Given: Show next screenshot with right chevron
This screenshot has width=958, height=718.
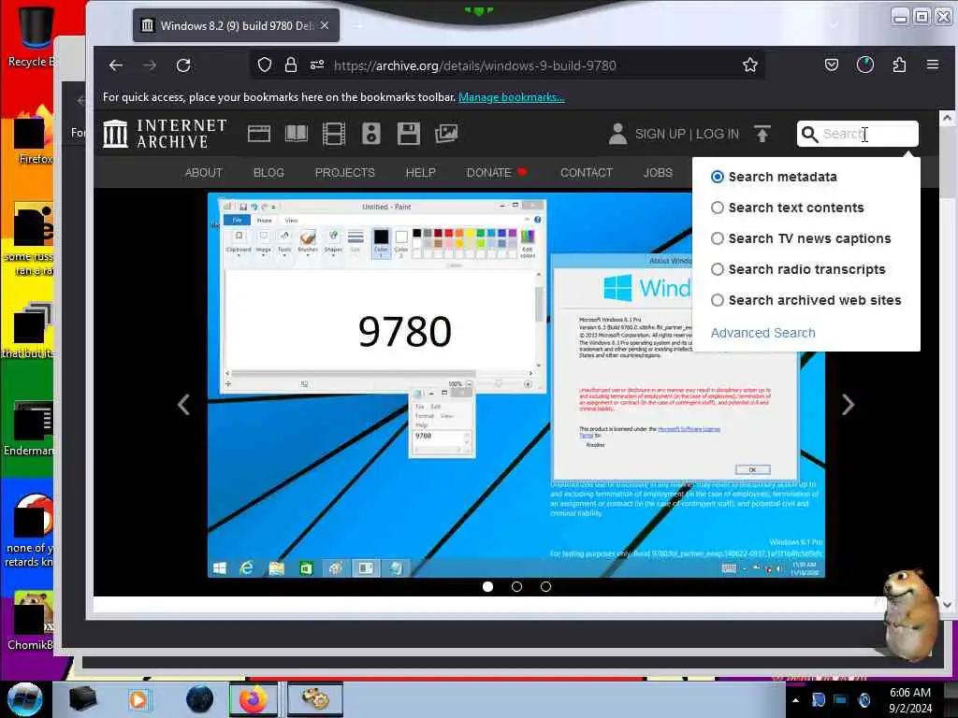Looking at the screenshot, I should click(x=848, y=404).
